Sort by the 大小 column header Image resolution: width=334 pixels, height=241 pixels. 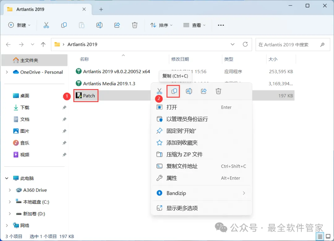coord(273,59)
